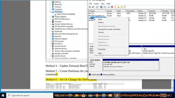
Task: Click the show/hide console tree toolbar icon
Action: click(x=97, y=7)
